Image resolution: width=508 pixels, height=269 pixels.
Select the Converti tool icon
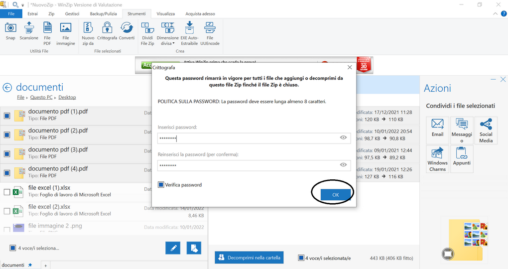point(127,28)
